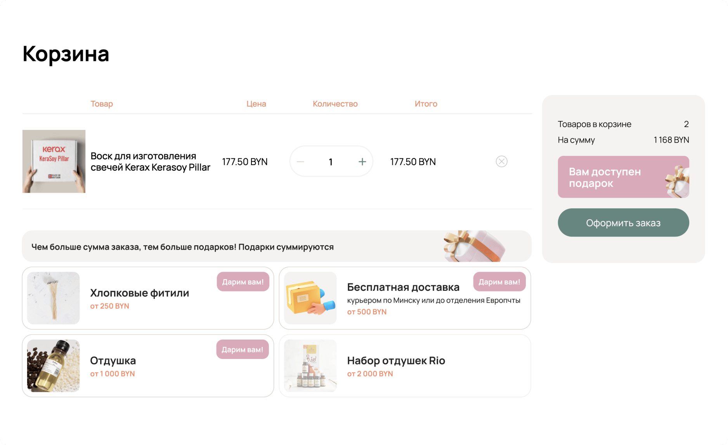Remove Kerax wax item with X icon
The image size is (728, 445).
pos(501,161)
